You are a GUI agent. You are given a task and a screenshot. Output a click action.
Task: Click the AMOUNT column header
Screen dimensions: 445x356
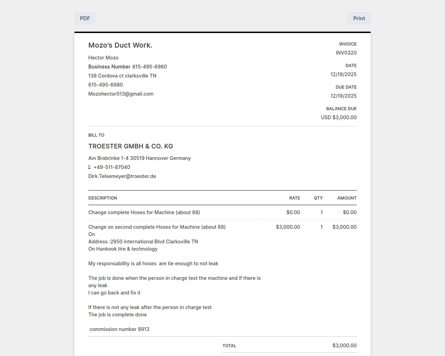click(347, 198)
